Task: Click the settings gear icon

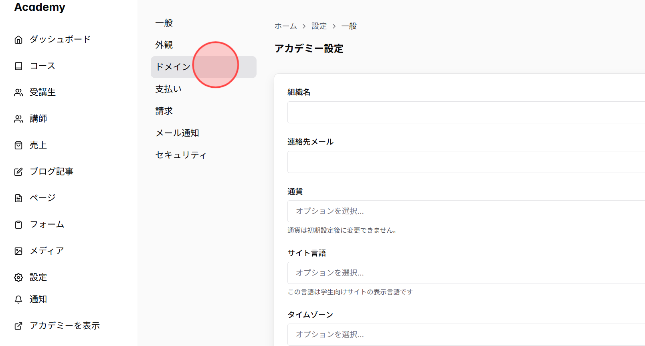Action: (x=18, y=278)
